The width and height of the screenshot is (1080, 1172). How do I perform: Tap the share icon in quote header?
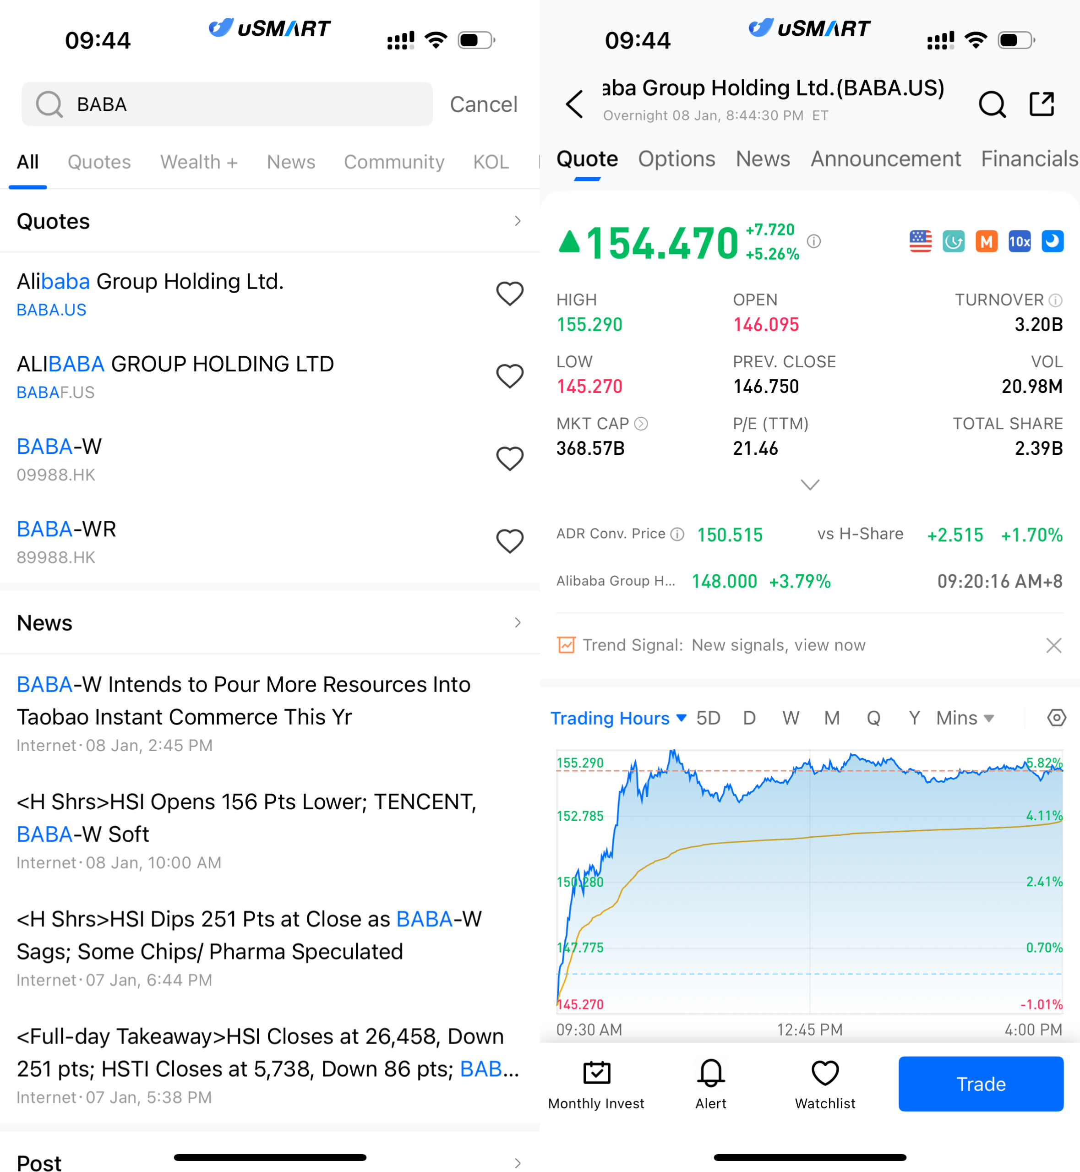pyautogui.click(x=1041, y=104)
